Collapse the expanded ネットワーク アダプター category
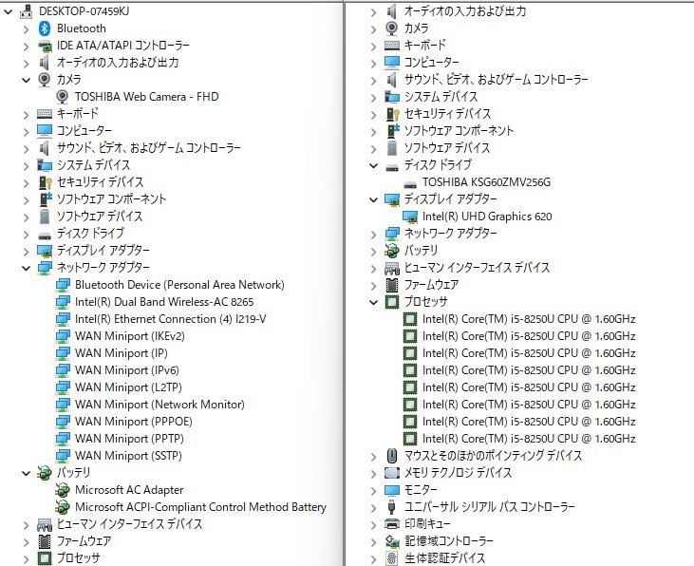694x566 pixels. point(27,269)
